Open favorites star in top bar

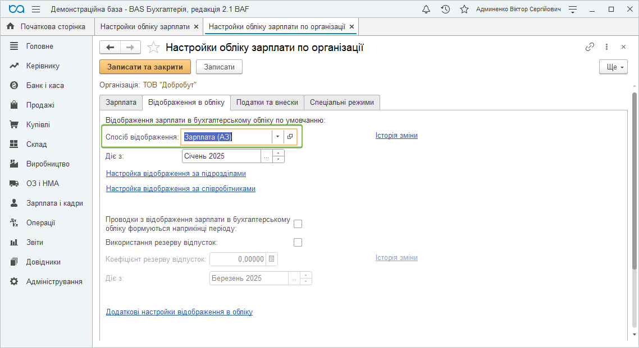click(x=464, y=10)
